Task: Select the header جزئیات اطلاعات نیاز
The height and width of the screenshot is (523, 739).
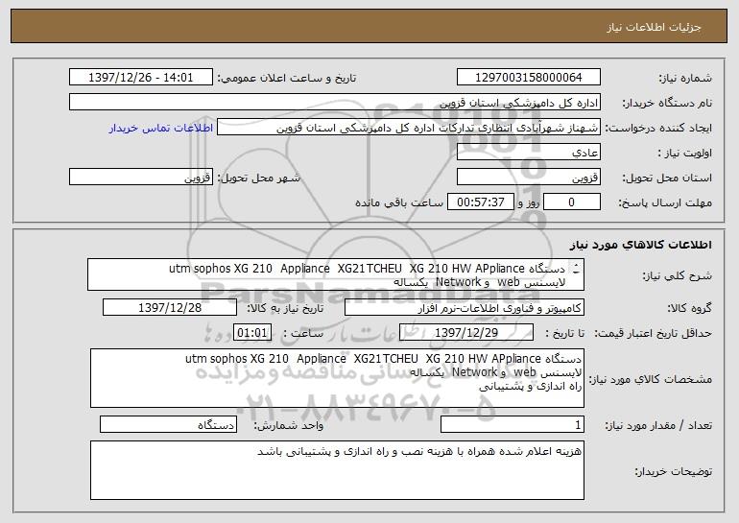Action: point(654,27)
